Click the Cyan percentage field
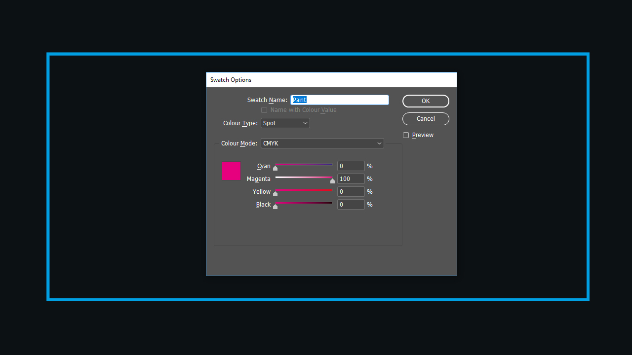 351,166
